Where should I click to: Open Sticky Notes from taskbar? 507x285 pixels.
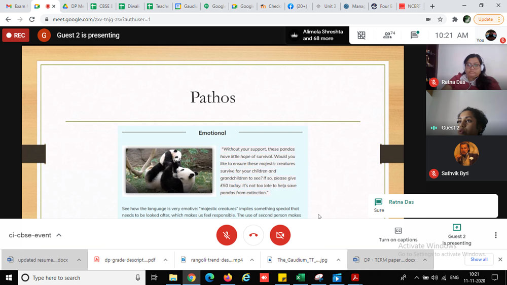[282, 277]
